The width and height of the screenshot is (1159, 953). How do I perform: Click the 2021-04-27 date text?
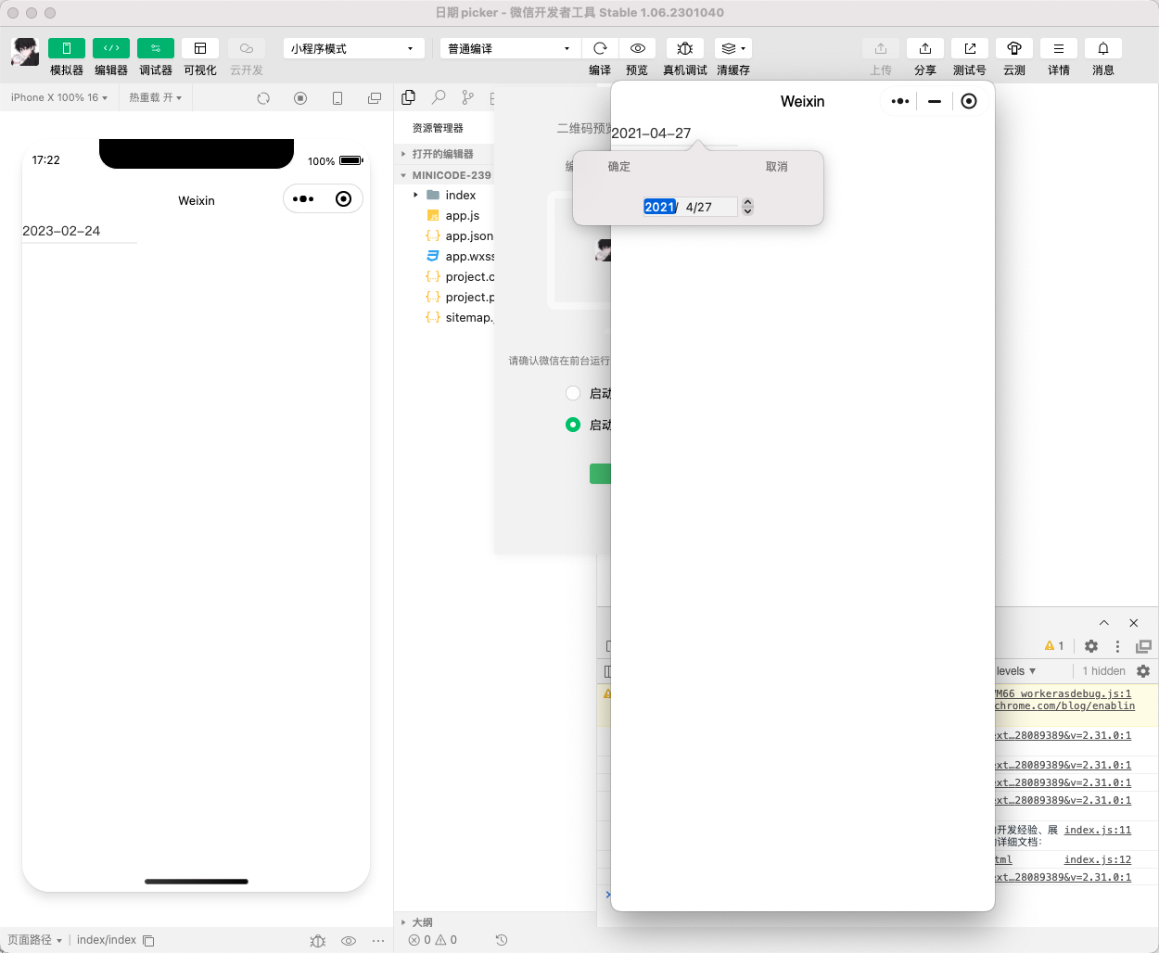(x=651, y=133)
